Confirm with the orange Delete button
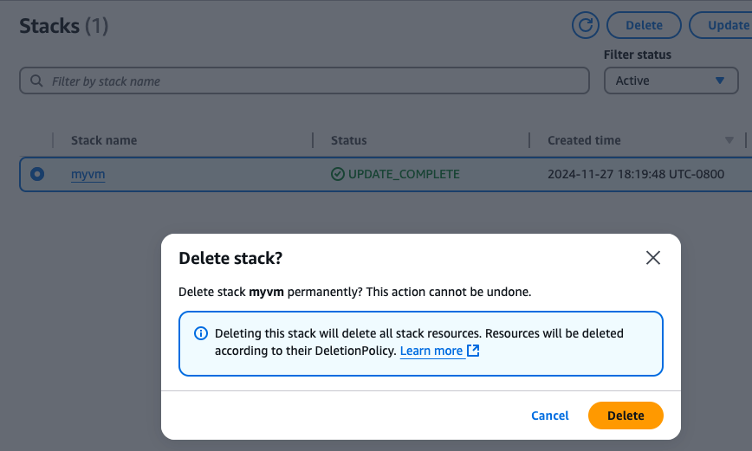The image size is (752, 451). pyautogui.click(x=626, y=416)
